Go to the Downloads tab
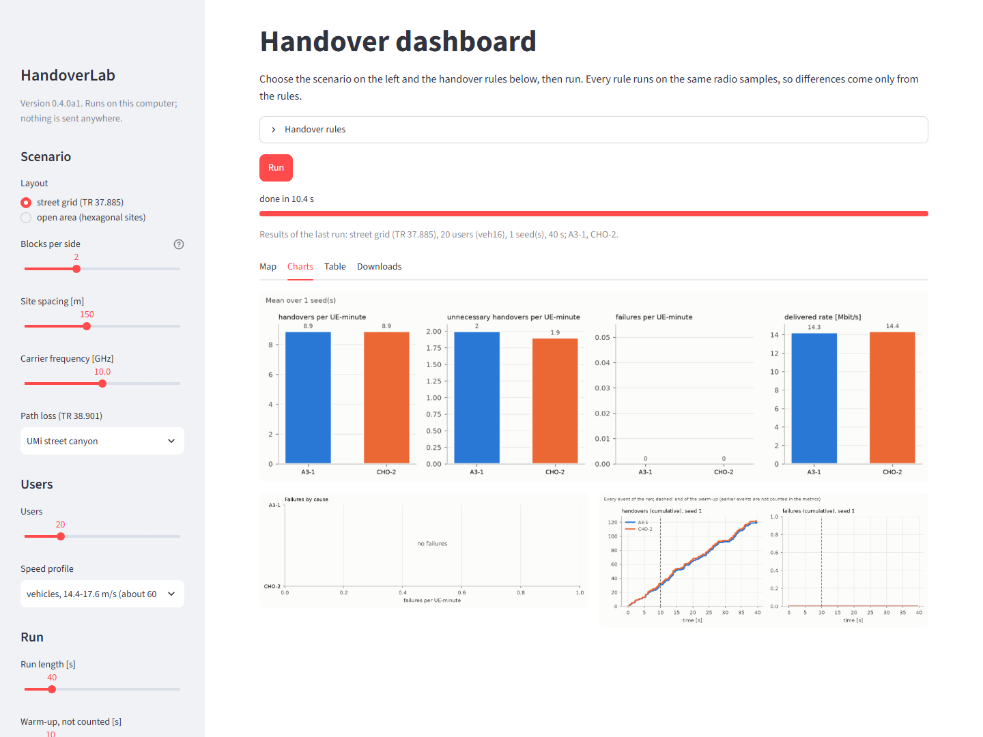 coord(380,267)
